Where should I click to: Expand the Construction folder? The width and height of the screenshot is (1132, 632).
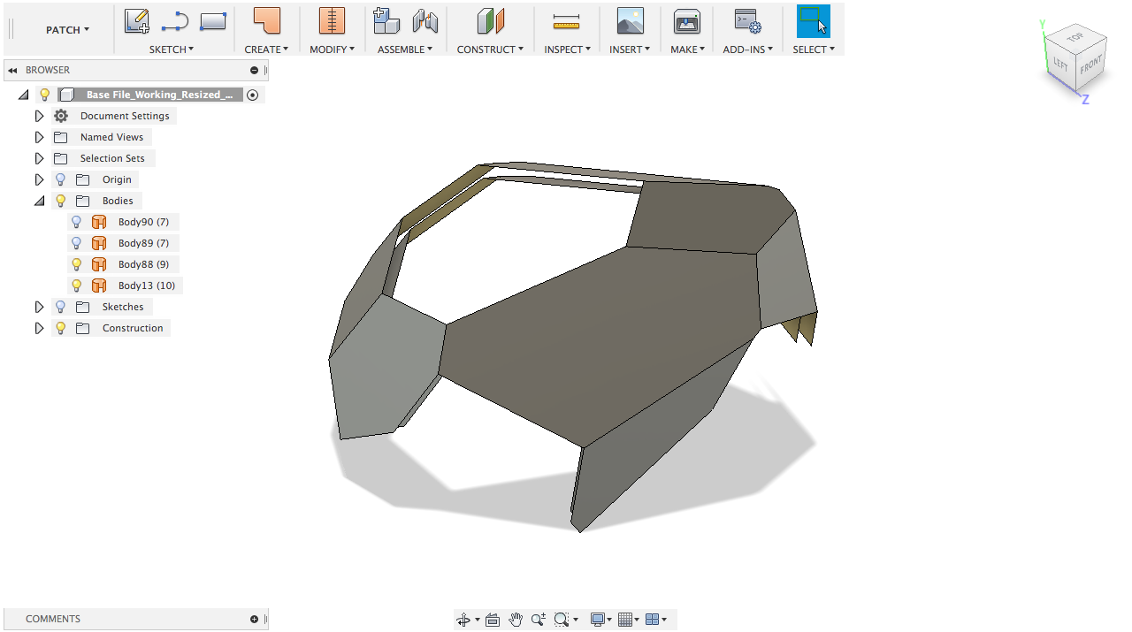(39, 328)
